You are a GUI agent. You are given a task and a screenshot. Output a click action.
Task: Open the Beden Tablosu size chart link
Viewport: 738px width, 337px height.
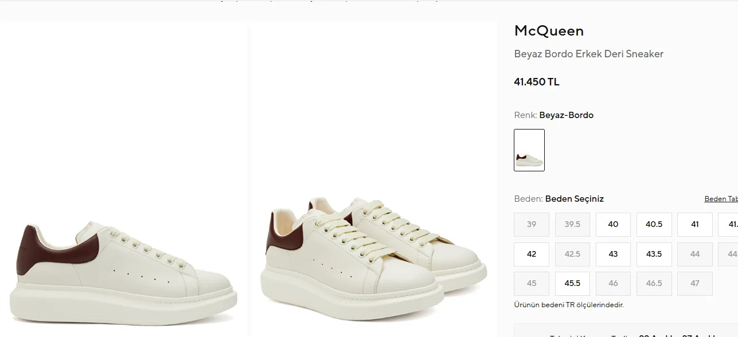(x=721, y=199)
